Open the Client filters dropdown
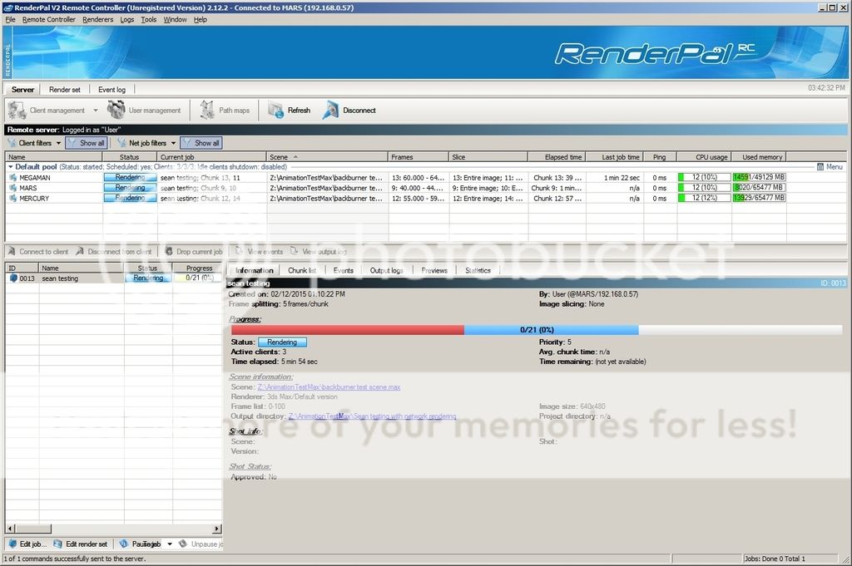The width and height of the screenshot is (852, 566). pyautogui.click(x=59, y=143)
